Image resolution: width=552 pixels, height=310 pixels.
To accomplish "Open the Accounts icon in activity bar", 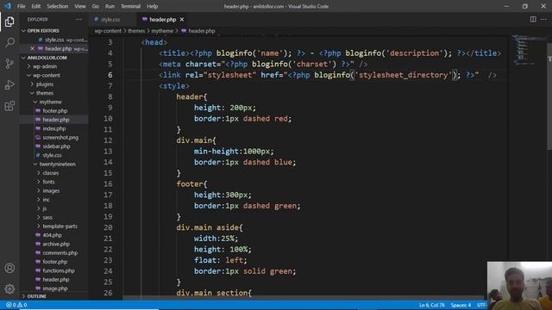I will point(9,268).
